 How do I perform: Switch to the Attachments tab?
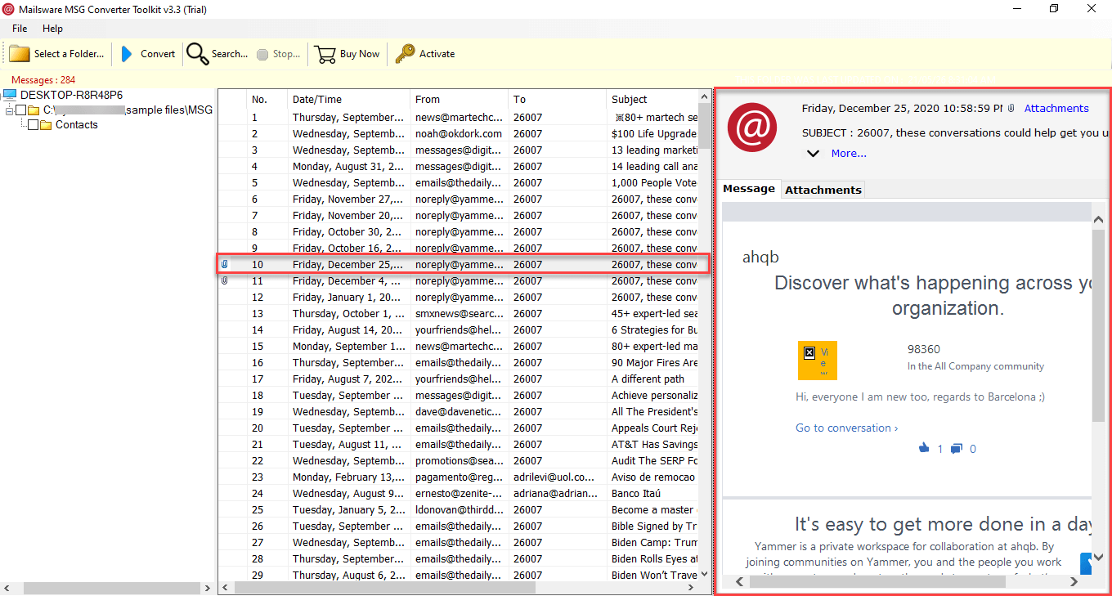tap(823, 190)
